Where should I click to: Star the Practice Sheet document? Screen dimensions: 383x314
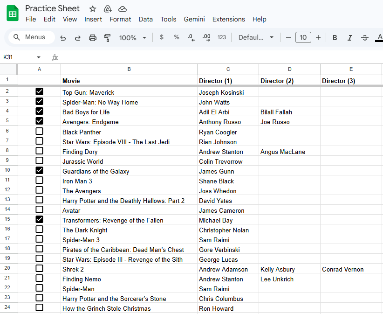coord(93,9)
